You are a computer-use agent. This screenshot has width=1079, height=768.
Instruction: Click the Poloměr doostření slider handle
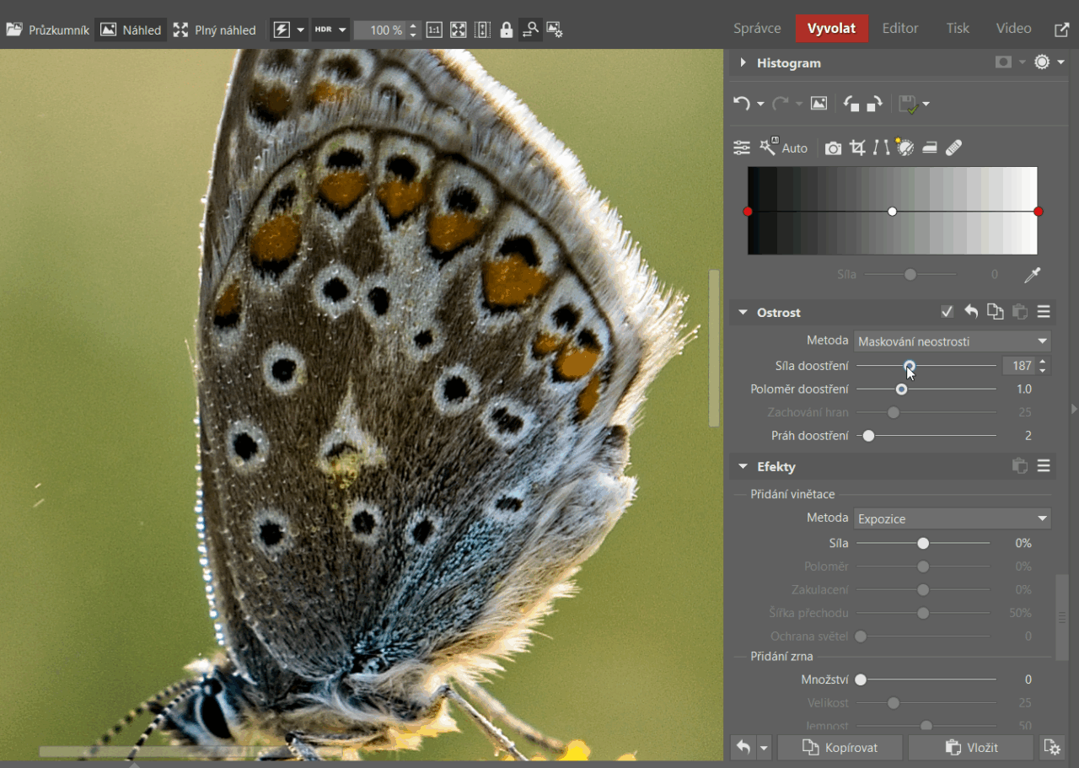tap(901, 389)
